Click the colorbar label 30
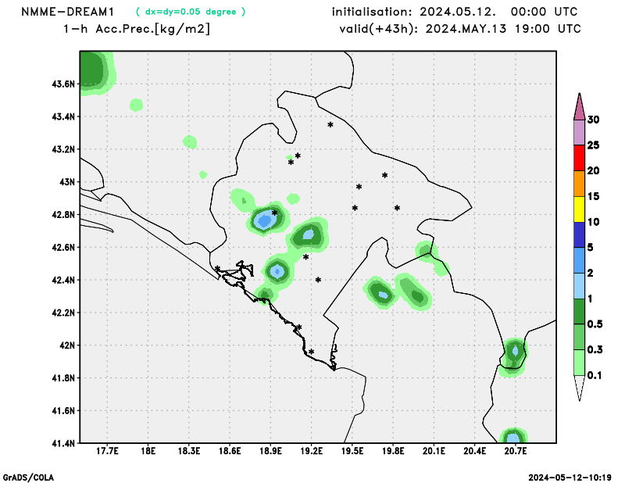The image size is (625, 483). 593,120
